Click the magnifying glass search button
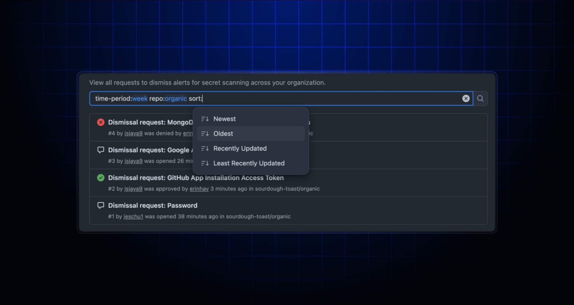 480,99
